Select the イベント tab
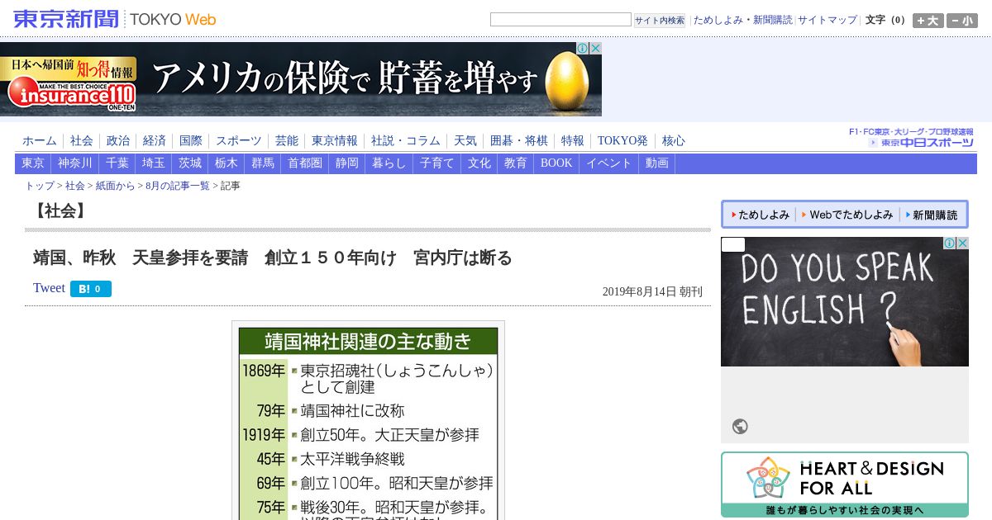Image resolution: width=992 pixels, height=520 pixels. click(609, 163)
